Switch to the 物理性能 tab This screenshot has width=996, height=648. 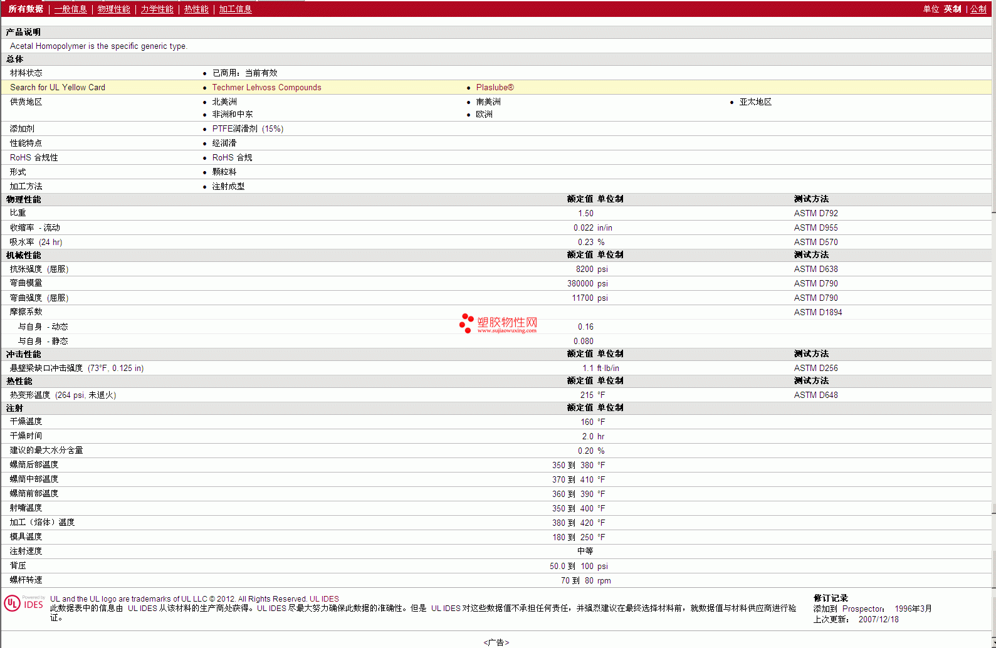[x=113, y=9]
